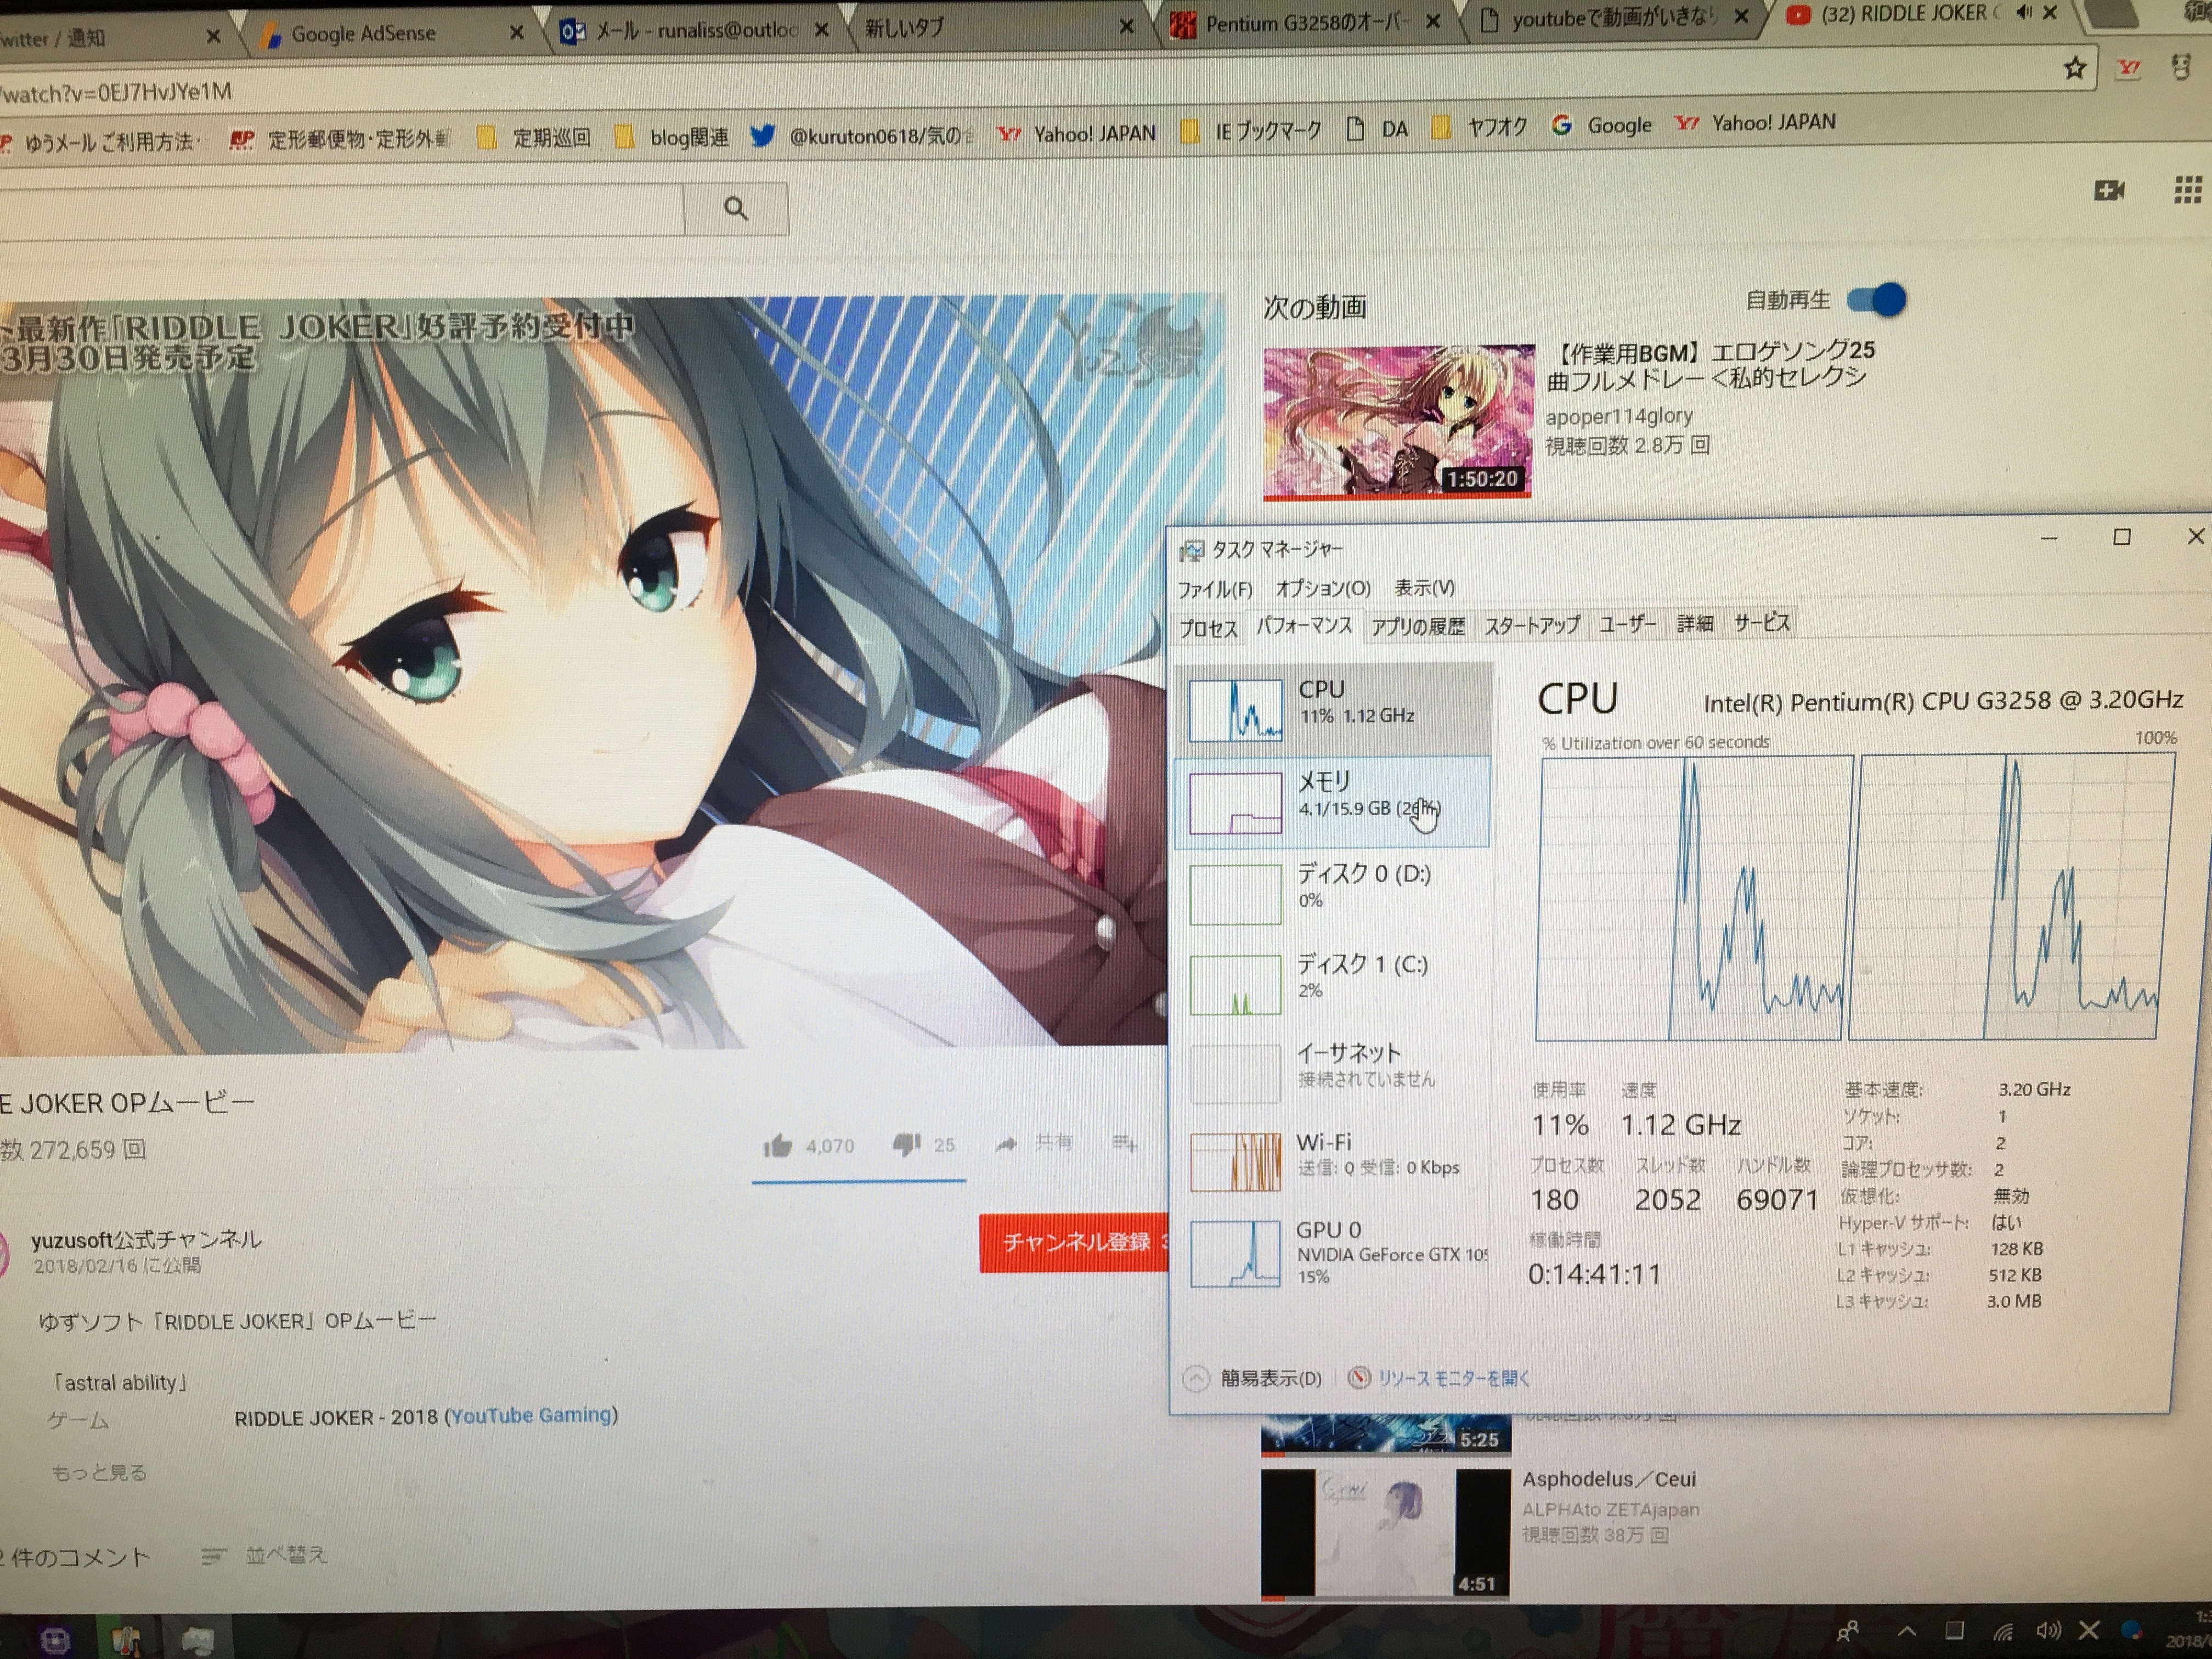Screen dimensions: 2212x1659
Task: Add video to playlist icon
Action: click(x=1125, y=1142)
